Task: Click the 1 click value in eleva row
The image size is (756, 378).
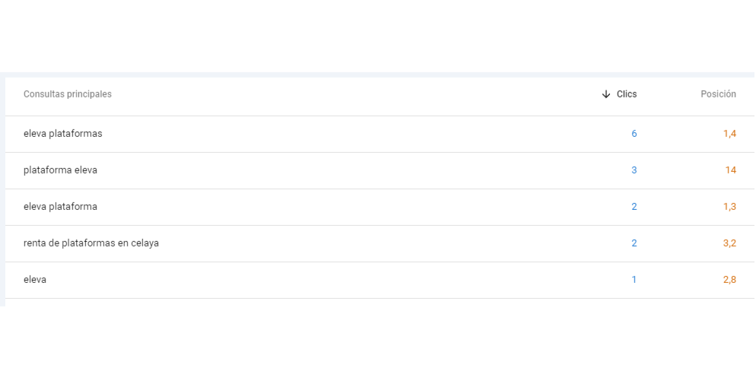Action: coord(634,280)
